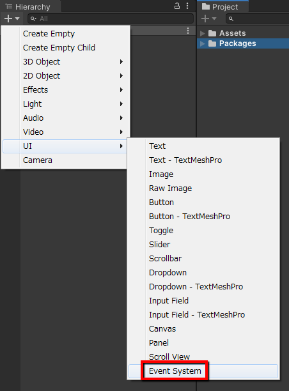The image size is (289, 391).
Task: Open the Audio submenu
Action: point(65,118)
